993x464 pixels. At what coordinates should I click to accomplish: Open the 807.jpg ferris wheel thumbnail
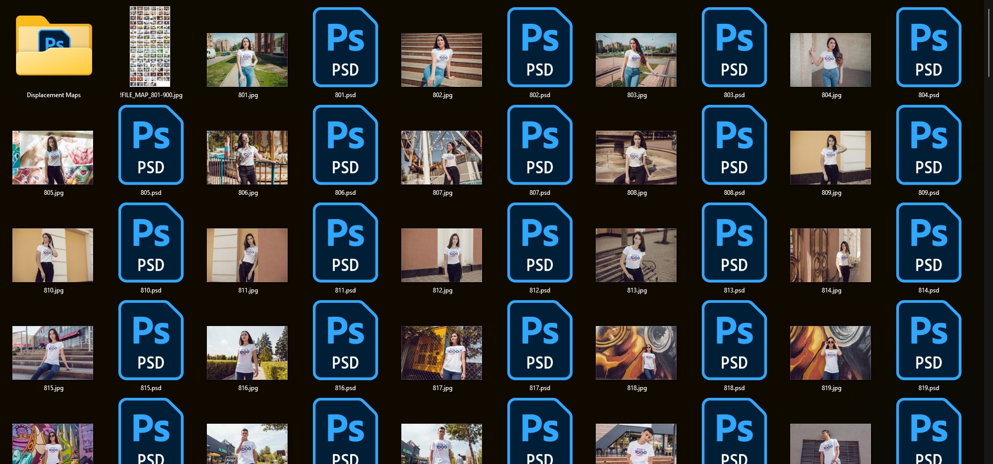(x=442, y=158)
